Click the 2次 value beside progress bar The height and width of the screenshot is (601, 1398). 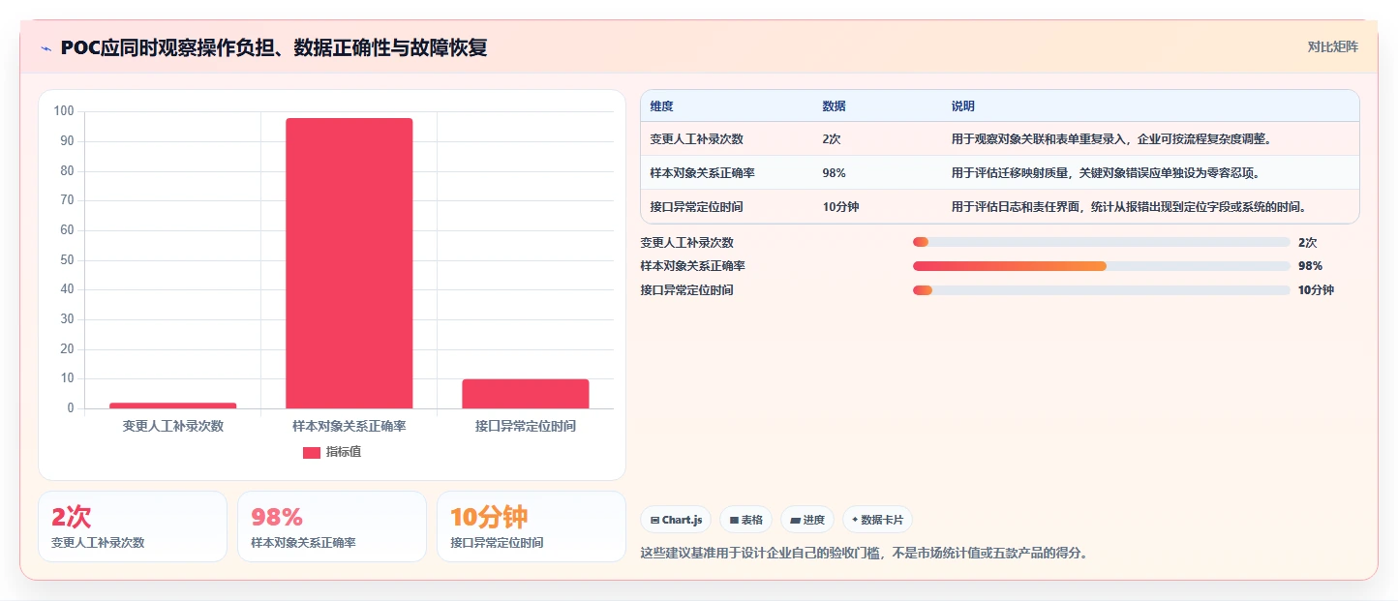[x=1307, y=243]
